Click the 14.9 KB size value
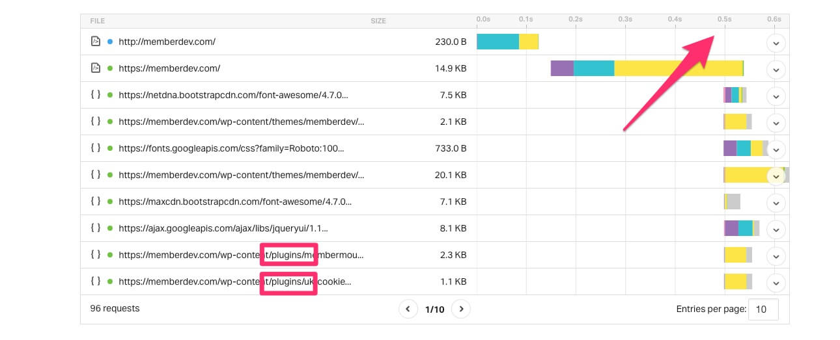This screenshot has height=340, width=840. (x=452, y=68)
